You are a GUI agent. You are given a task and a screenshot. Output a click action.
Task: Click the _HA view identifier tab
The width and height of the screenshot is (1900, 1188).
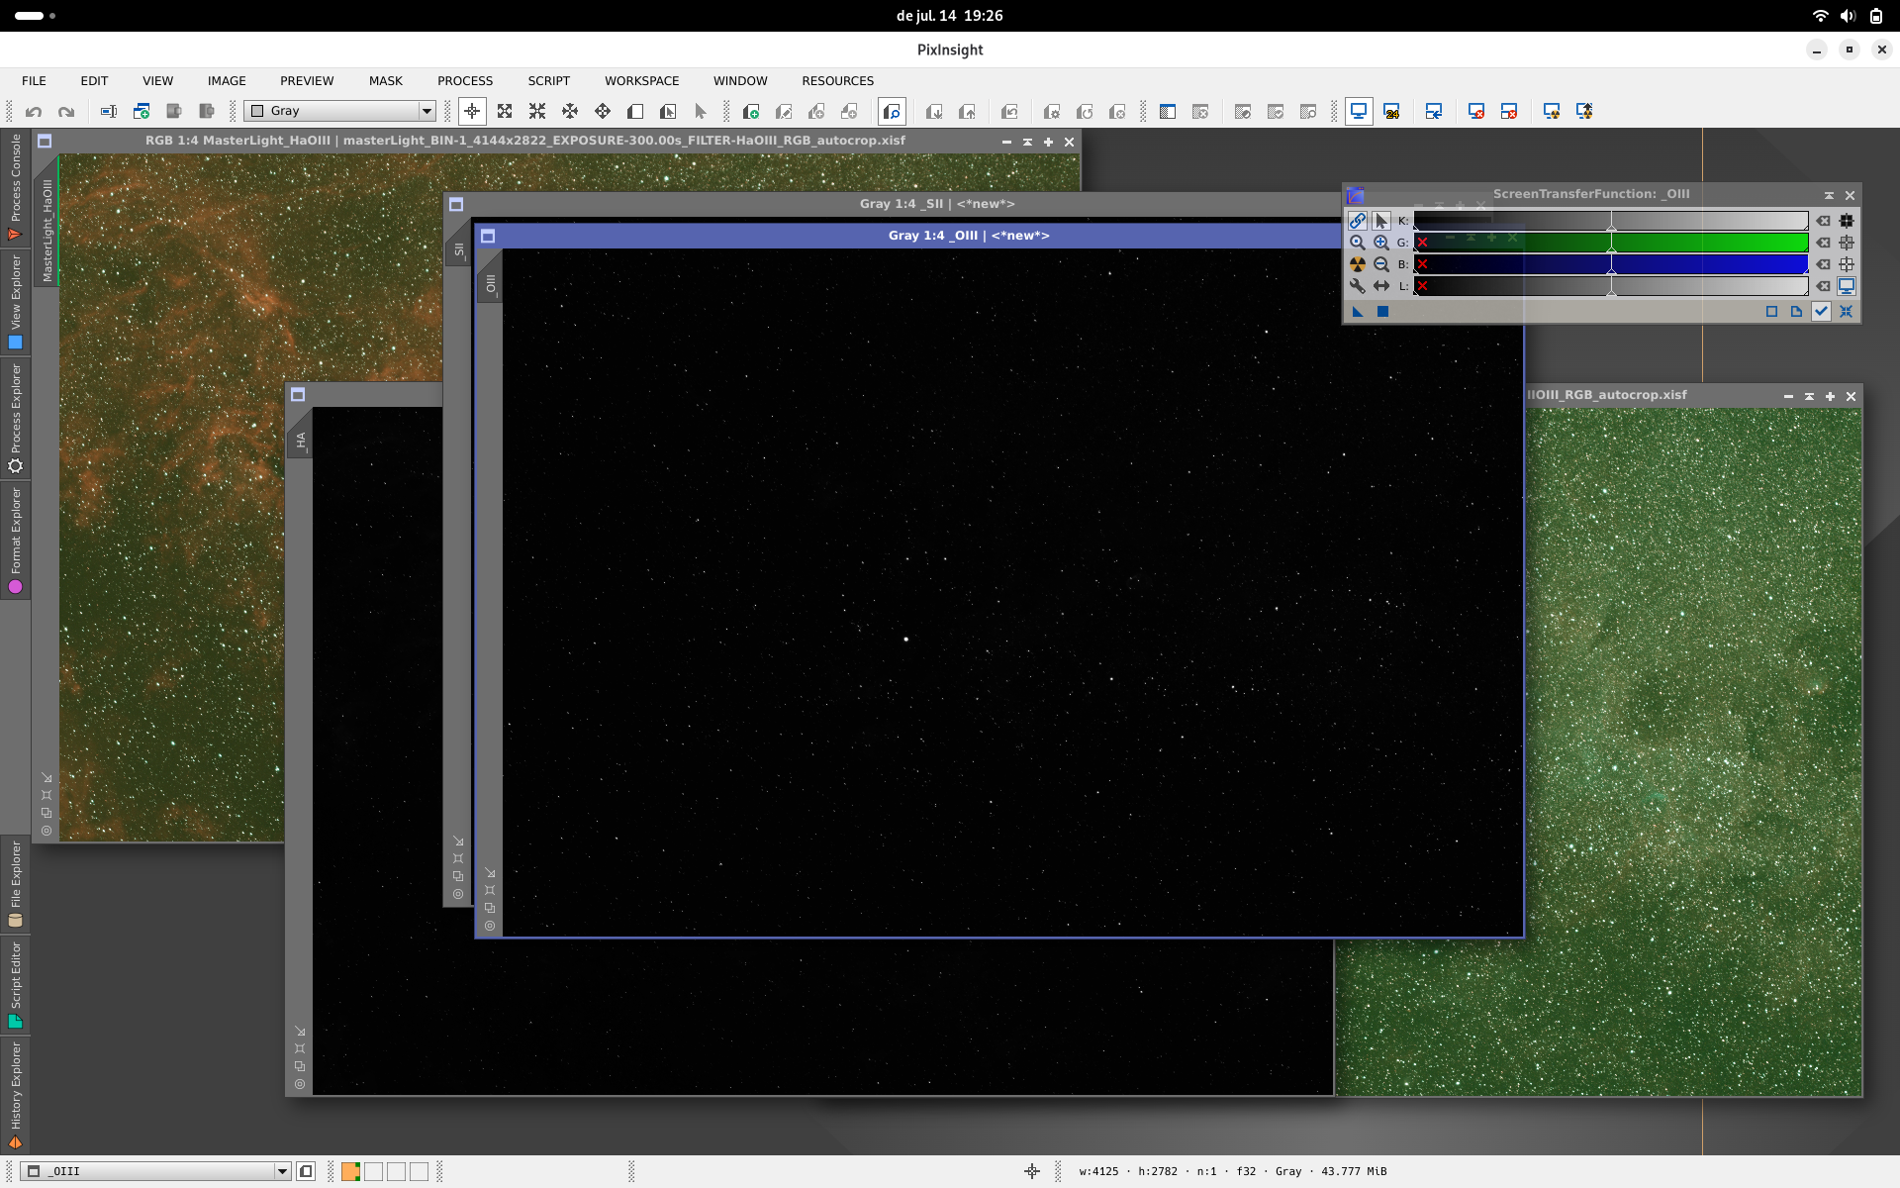(300, 441)
